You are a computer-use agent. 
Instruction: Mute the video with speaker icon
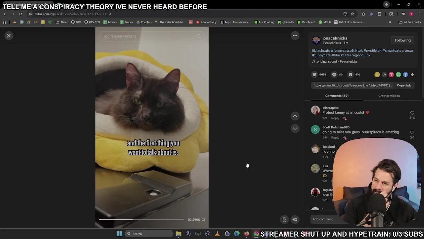click(295, 219)
